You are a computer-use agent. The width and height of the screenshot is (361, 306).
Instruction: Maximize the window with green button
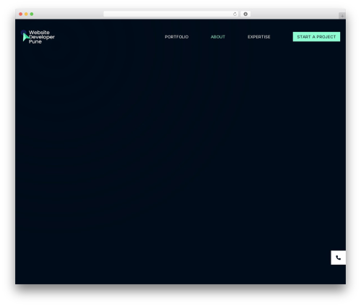32,14
